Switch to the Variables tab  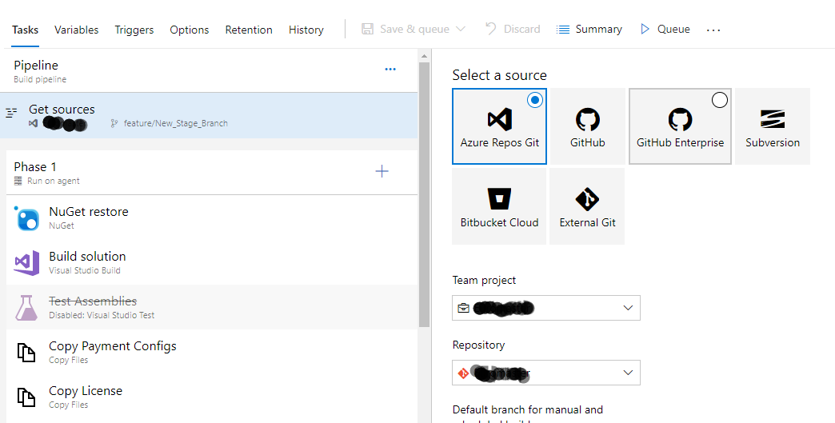pos(76,30)
